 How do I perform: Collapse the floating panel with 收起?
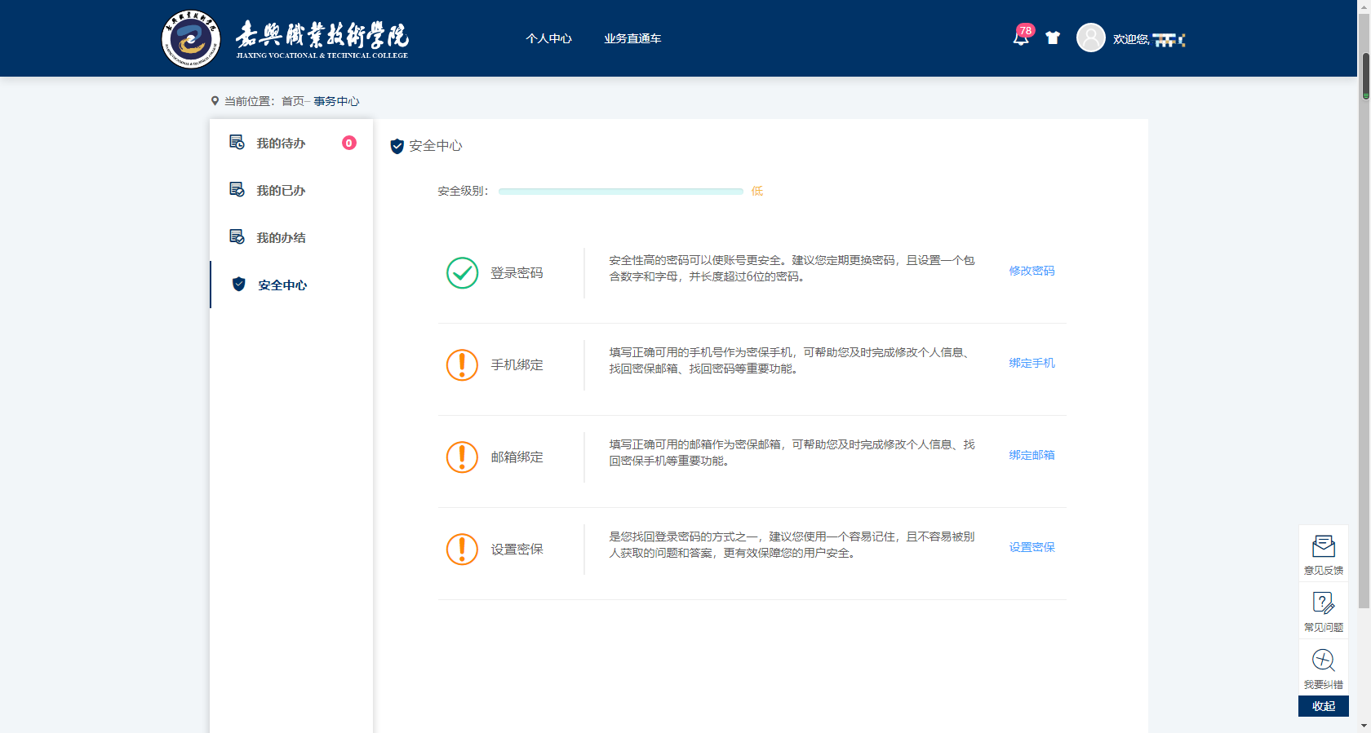(x=1323, y=706)
